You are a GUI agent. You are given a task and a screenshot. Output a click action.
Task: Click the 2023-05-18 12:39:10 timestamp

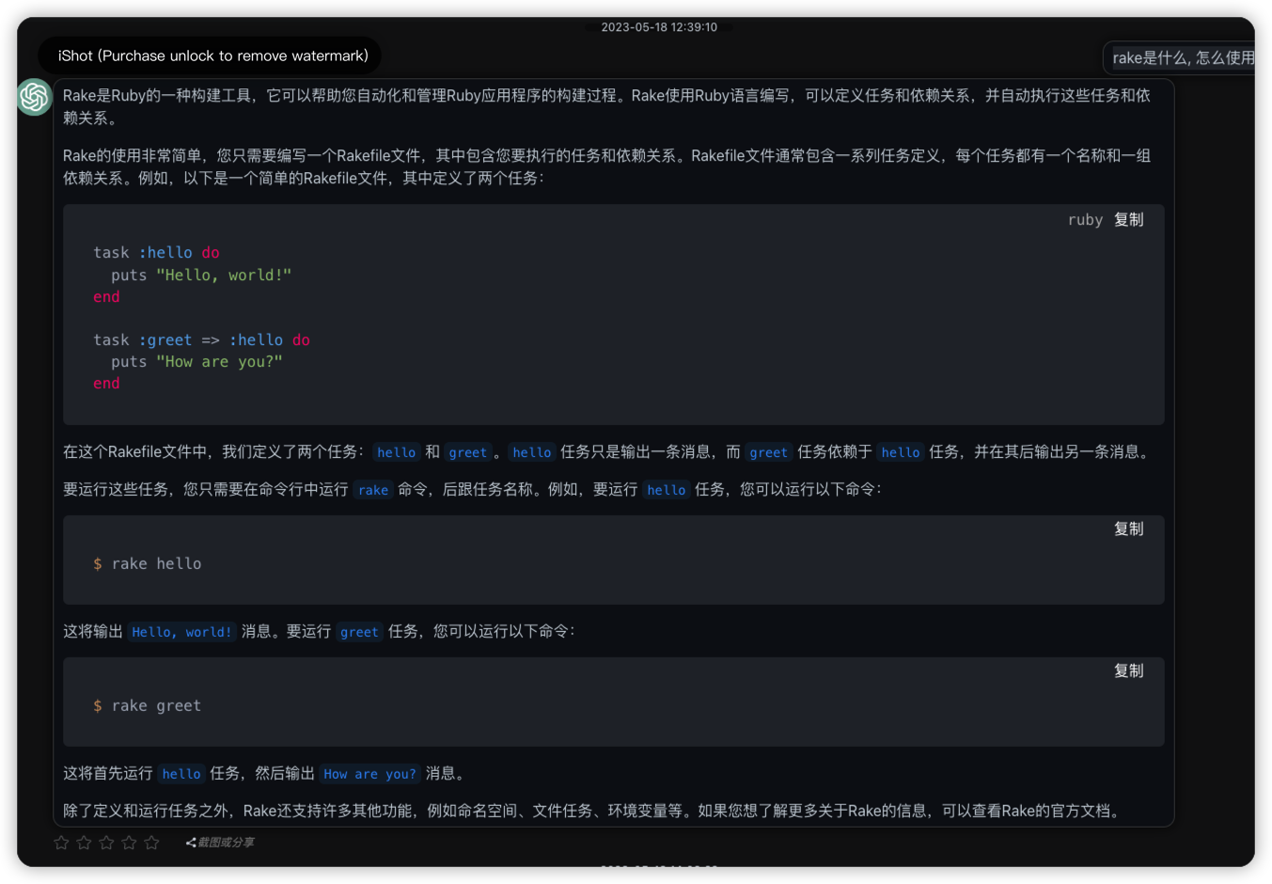point(659,27)
